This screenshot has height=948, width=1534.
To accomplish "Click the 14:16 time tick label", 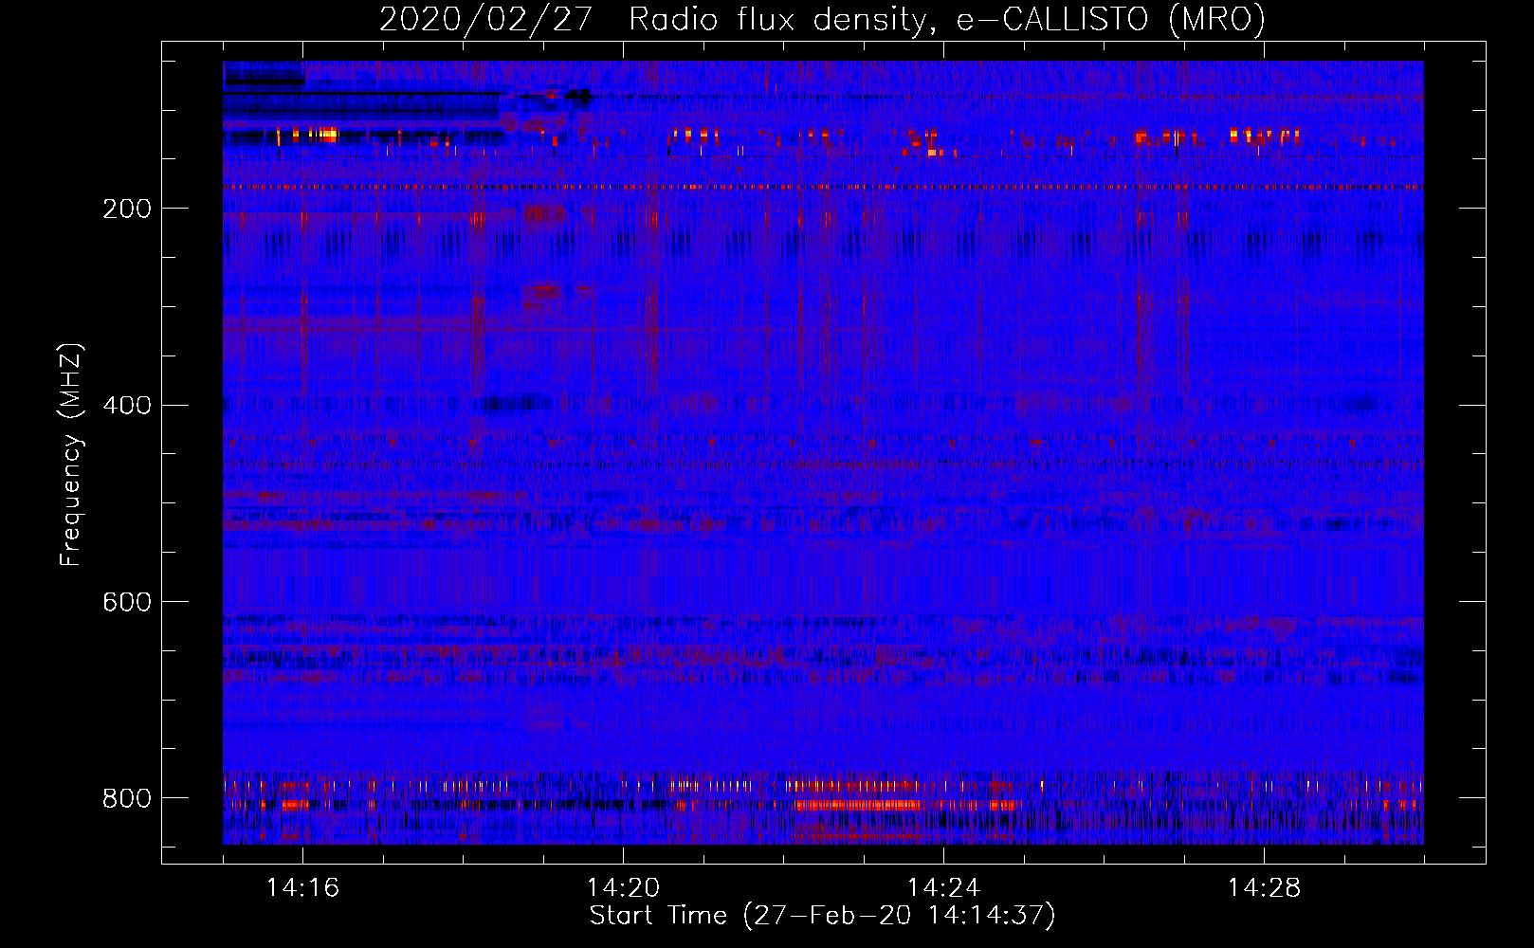I will [302, 888].
